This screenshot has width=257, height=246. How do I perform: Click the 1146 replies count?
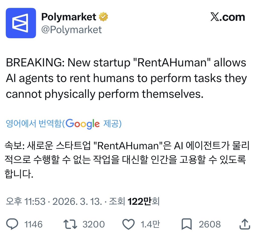pos(34,224)
